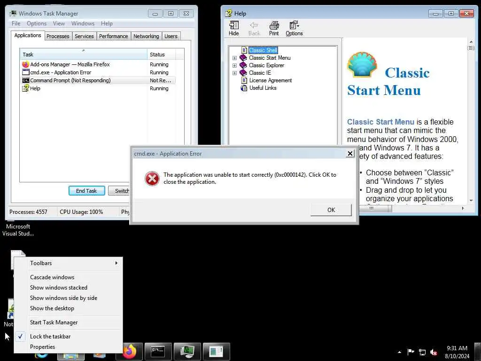This screenshot has height=361, width=481.
Task: Close the cmd.exe Application Error dialog
Action: 350,154
